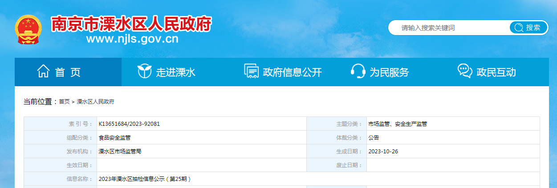Click the 市场监管、安全生产监管 subject value
This screenshot has width=557, height=188.
pos(398,124)
